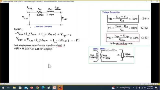Click the 'Slide 5 of 7' status text
Image resolution: width=160 pixels, height=90 pixels.
(x=4, y=84)
